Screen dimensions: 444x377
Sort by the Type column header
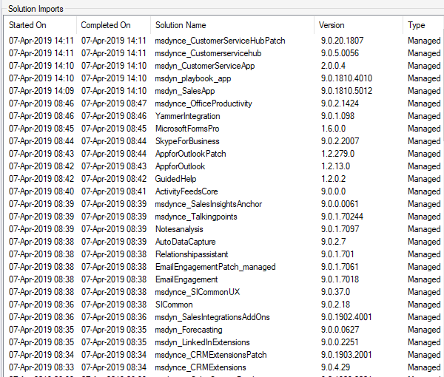point(423,25)
